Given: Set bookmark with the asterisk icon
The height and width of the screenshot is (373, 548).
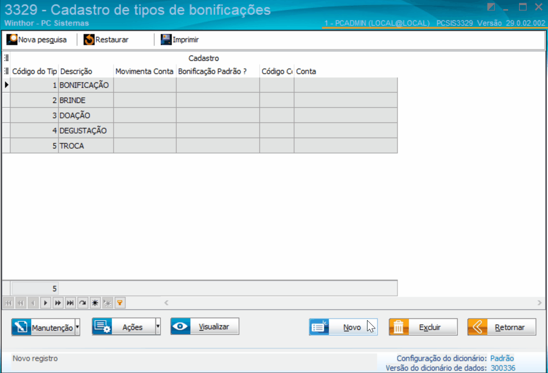Looking at the screenshot, I should (95, 303).
